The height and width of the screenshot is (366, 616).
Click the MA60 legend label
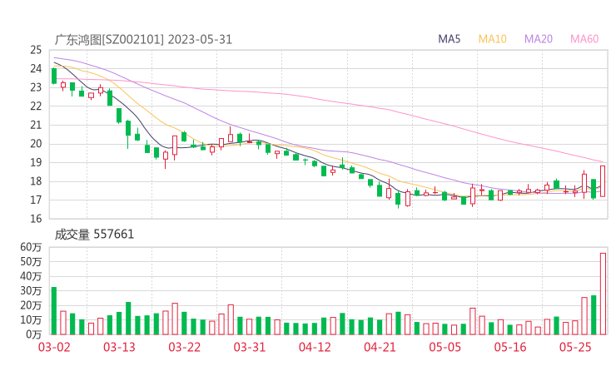pyautogui.click(x=584, y=39)
